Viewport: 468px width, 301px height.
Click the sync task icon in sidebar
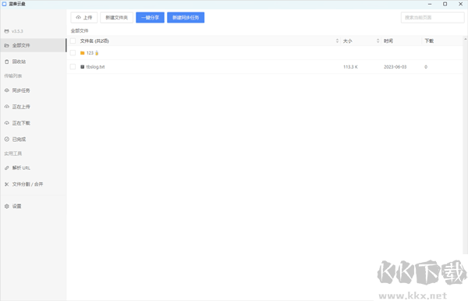6,90
